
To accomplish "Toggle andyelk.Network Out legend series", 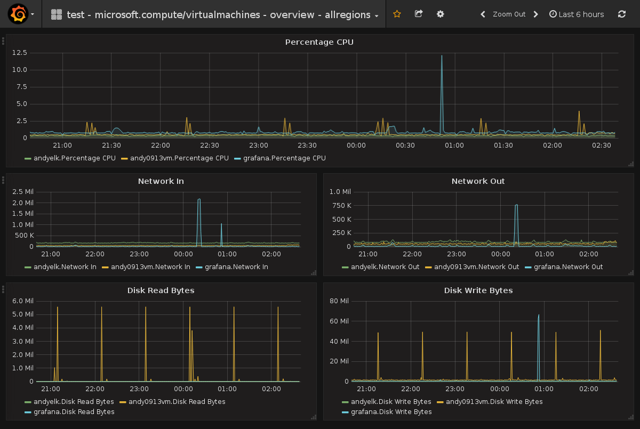I will point(385,267).
